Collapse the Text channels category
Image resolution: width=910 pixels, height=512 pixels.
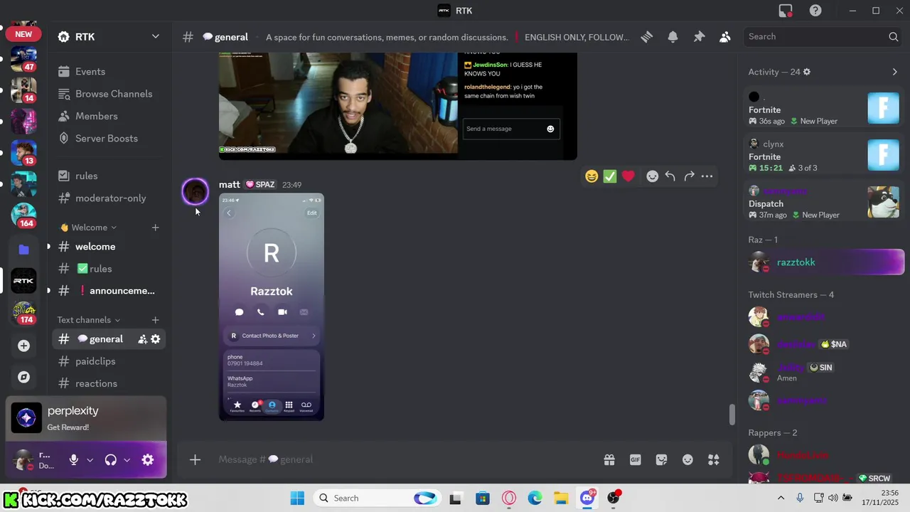89,320
